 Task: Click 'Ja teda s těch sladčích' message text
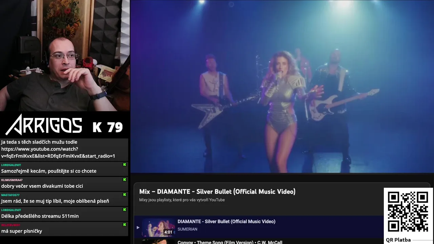(39, 142)
